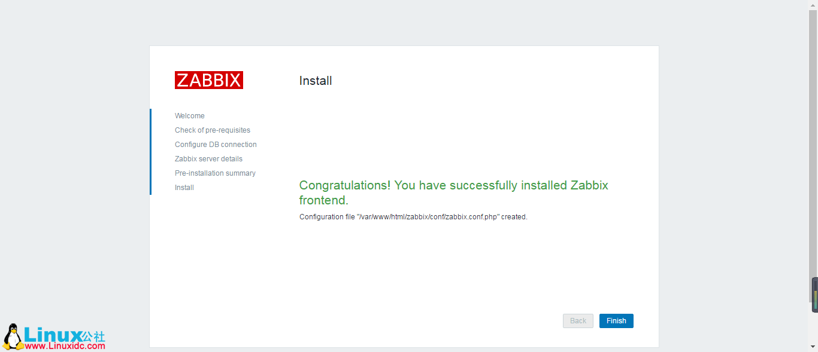This screenshot has width=818, height=352.
Task: Click the zabbix.conf.php configuration file path text
Action: point(413,216)
